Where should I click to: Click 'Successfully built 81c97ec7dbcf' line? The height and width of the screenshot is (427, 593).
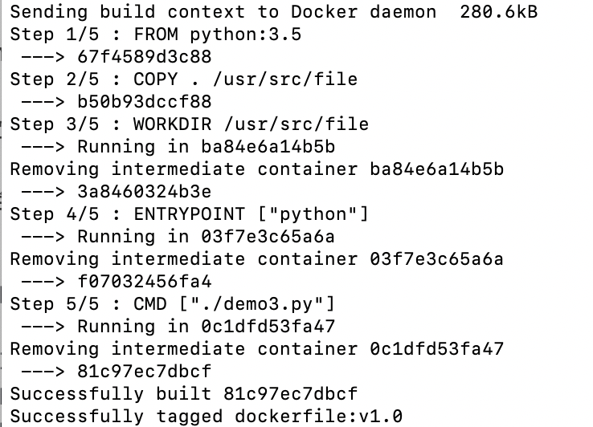(x=184, y=394)
